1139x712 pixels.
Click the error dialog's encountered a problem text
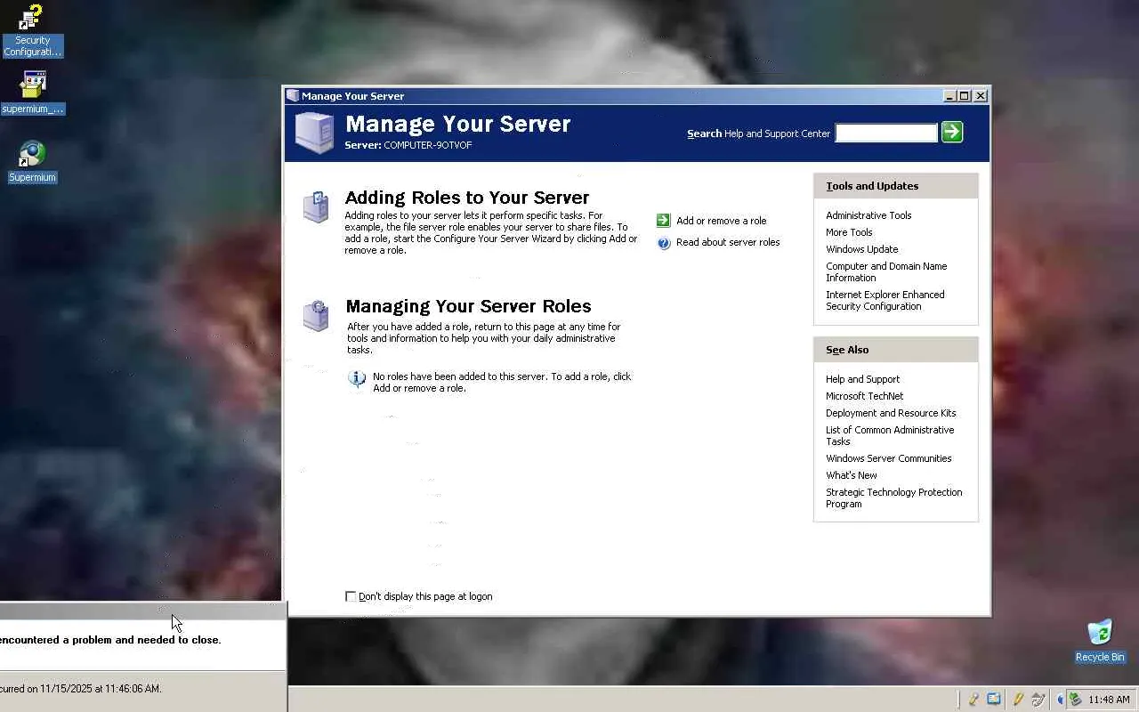[110, 640]
